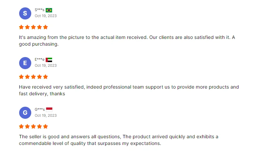Screen dimensions: 262x152
Task: Click reviewer name E***e
Action: point(39,60)
